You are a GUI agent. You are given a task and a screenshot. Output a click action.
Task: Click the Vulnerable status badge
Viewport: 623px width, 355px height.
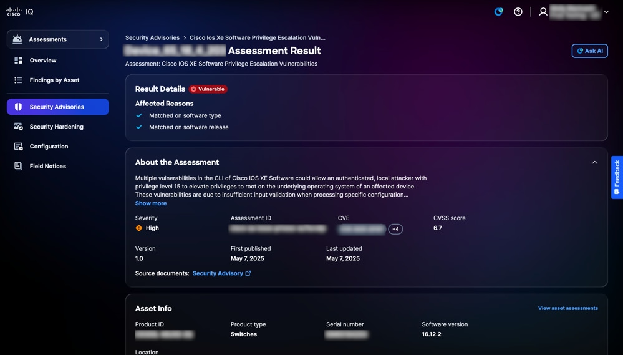(x=208, y=89)
